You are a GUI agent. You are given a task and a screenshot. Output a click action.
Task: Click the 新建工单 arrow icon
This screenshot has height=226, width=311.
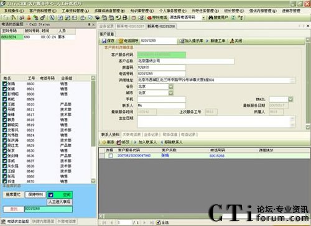207,41
